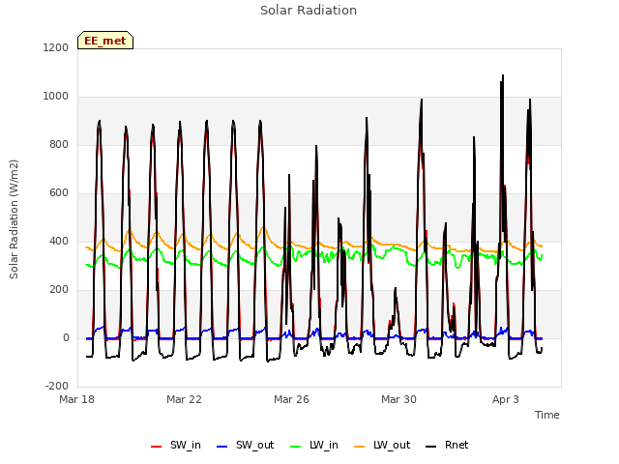Image resolution: width=619 pixels, height=464 pixels.
Task: Toggle the SW_out legend entry
Action: [x=245, y=446]
